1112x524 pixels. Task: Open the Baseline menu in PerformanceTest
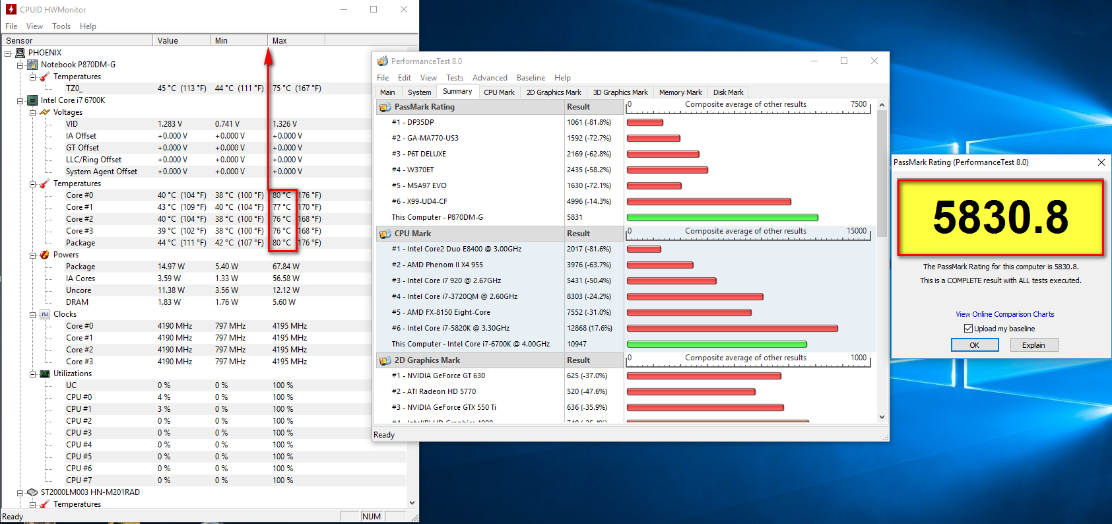[x=531, y=78]
